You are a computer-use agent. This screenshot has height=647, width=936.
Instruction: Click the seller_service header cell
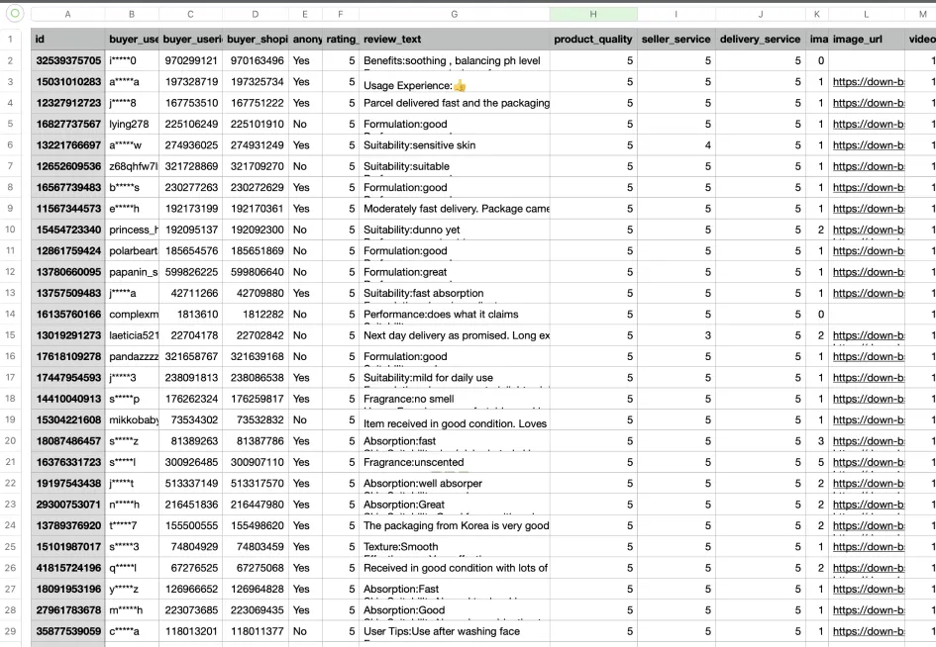pyautogui.click(x=676, y=39)
